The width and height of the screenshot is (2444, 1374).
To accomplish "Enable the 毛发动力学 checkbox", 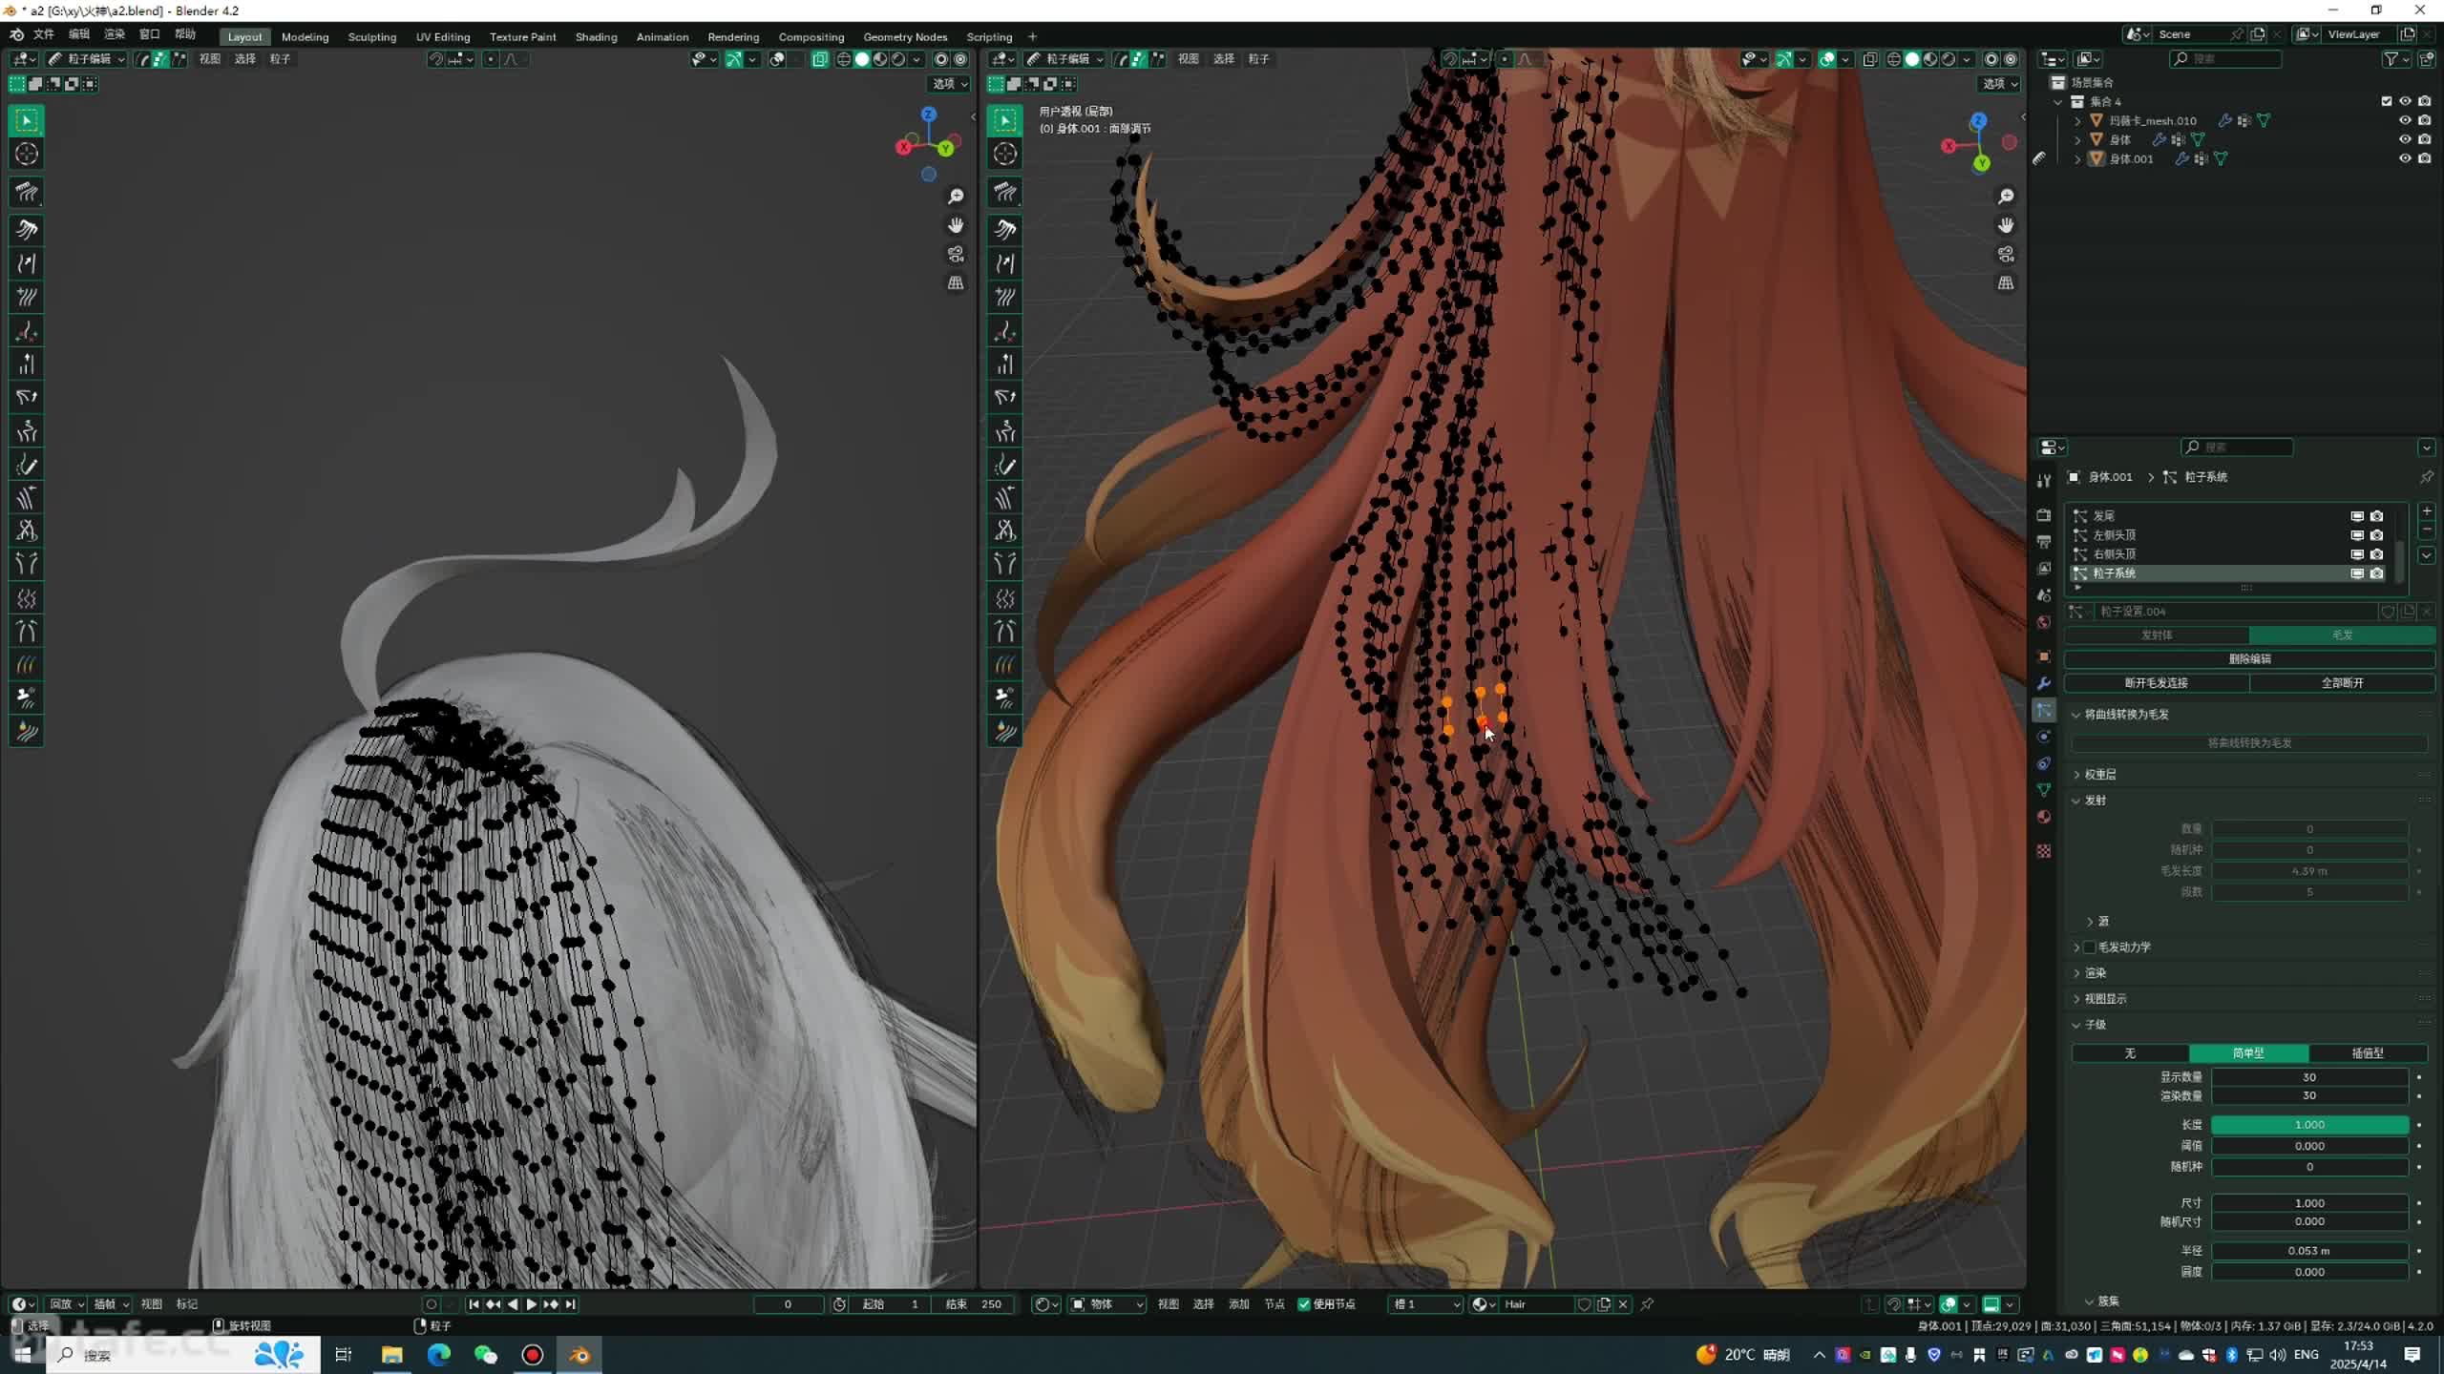I will click(2090, 947).
